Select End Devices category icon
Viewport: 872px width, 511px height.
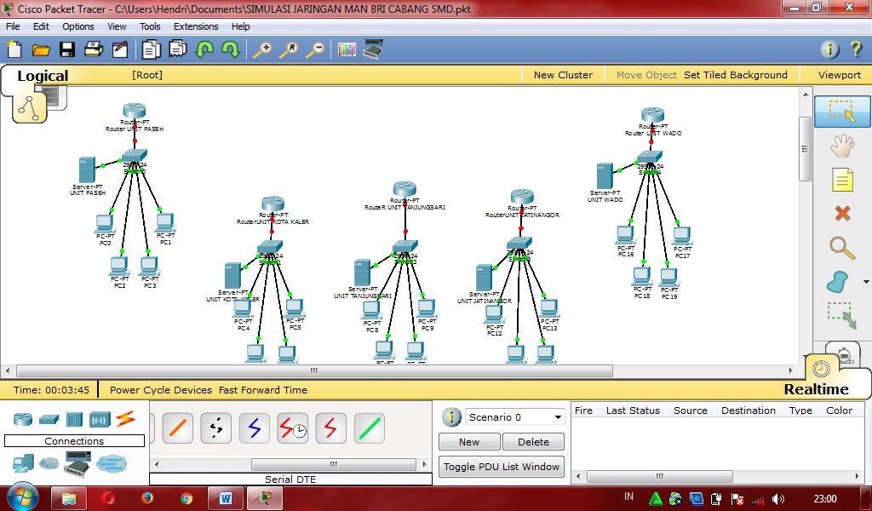[x=23, y=463]
